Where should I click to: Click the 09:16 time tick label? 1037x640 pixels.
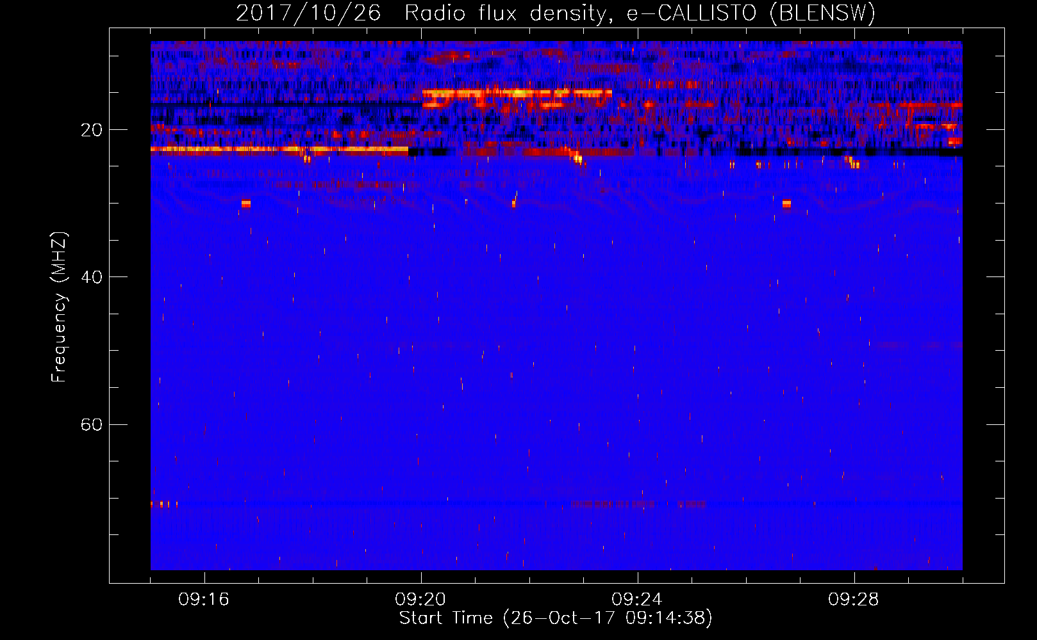(204, 600)
